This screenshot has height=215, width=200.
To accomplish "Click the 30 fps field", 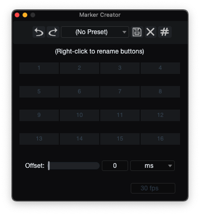I will tap(153, 188).
